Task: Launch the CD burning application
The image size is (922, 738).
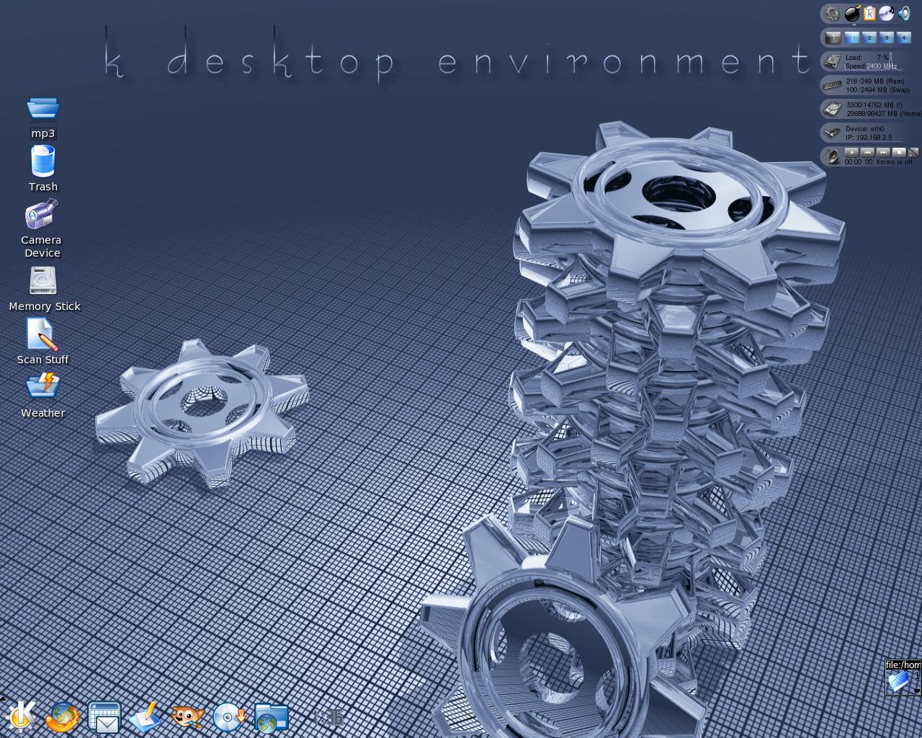Action: click(229, 718)
